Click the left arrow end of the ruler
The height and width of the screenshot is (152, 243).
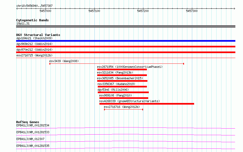[17, 9]
